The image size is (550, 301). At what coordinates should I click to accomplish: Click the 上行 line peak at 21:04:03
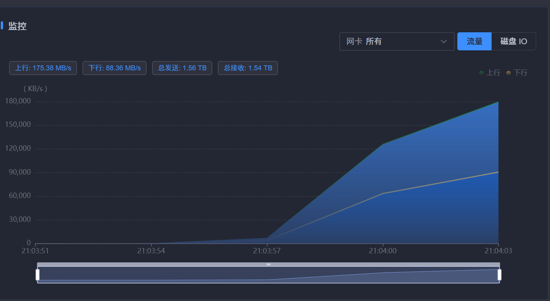(498, 102)
